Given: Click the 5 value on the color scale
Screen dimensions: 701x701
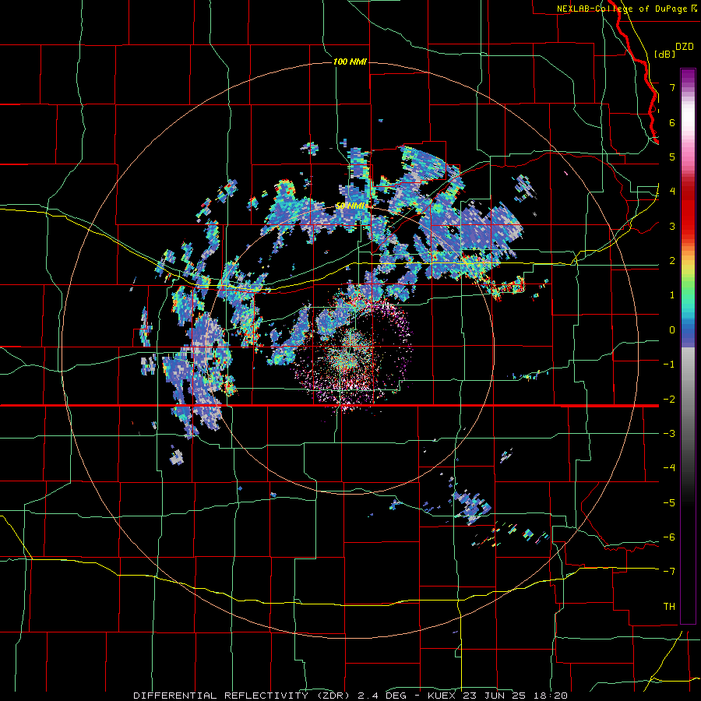Looking at the screenshot, I should click(x=672, y=157).
